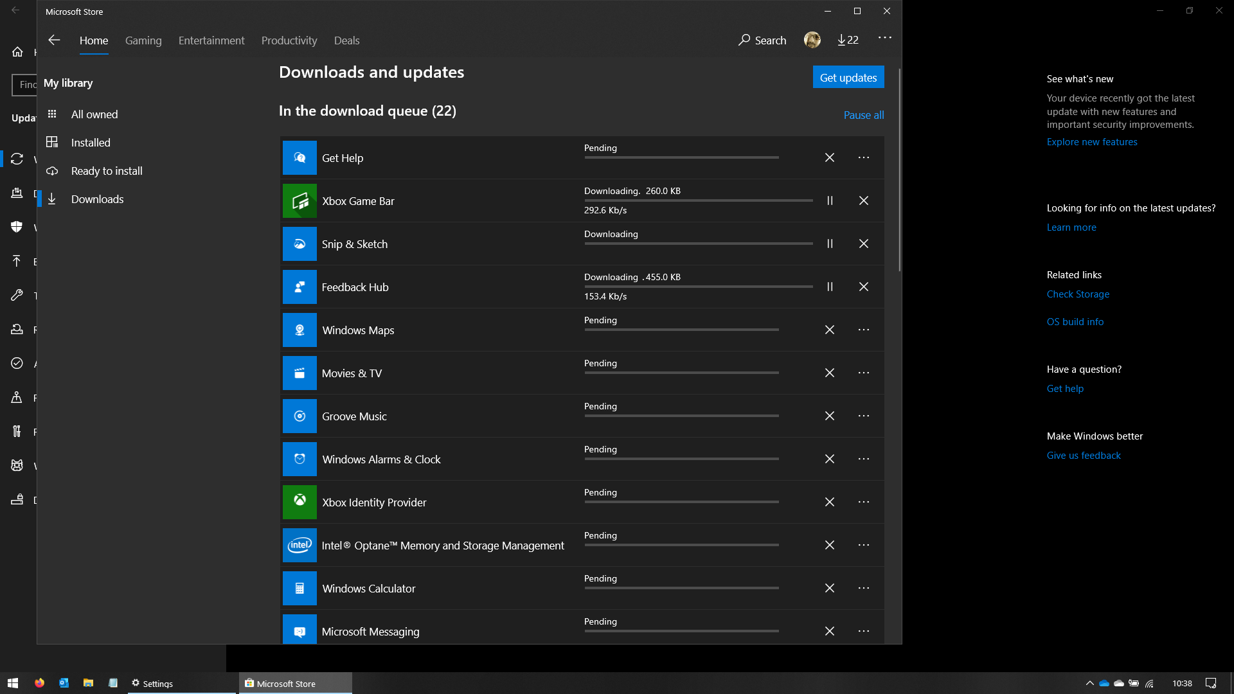1234x694 pixels.
Task: Open Firefox from the taskbar
Action: click(39, 683)
